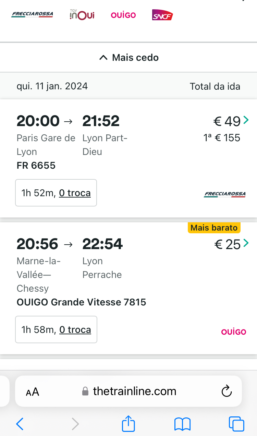Tap the Mais barato badge
The width and height of the screenshot is (257, 436).
214,227
